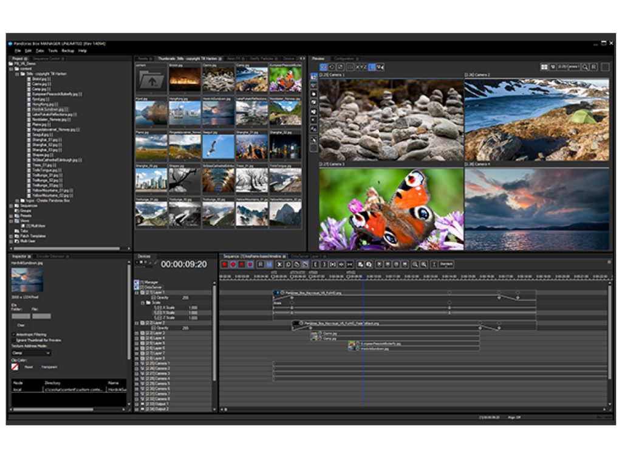Toggle the checkbox next to Manager device
Image resolution: width=622 pixels, height=467 pixels.
136,283
